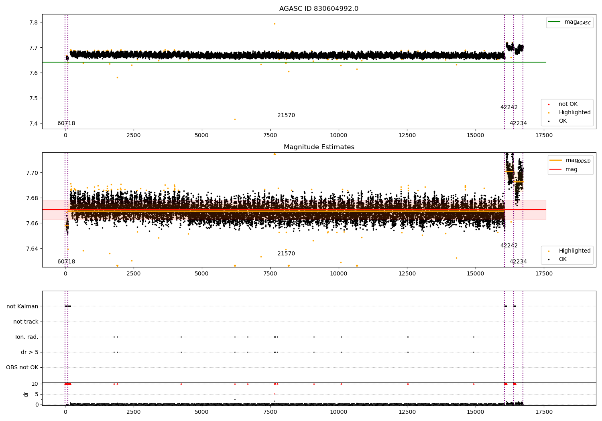Image resolution: width=602 pixels, height=421 pixels.
Task: Click 'Highlighted' legend entry in Magnitude Estimates plot
Action: click(x=574, y=251)
